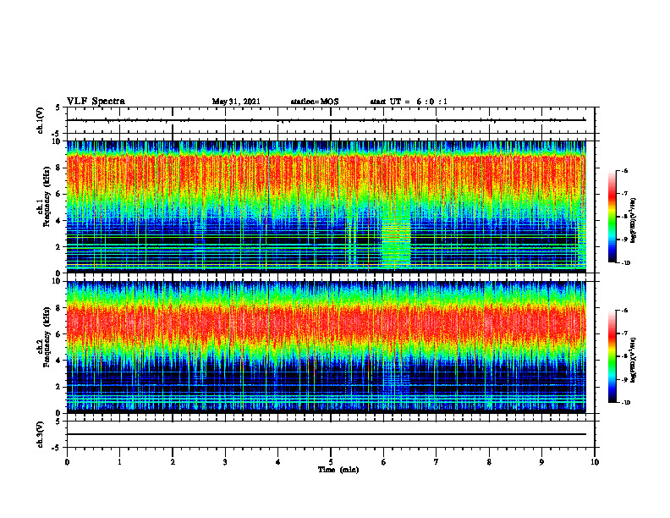Click the "8" kHz tick on ch.1 axis

click(x=59, y=168)
